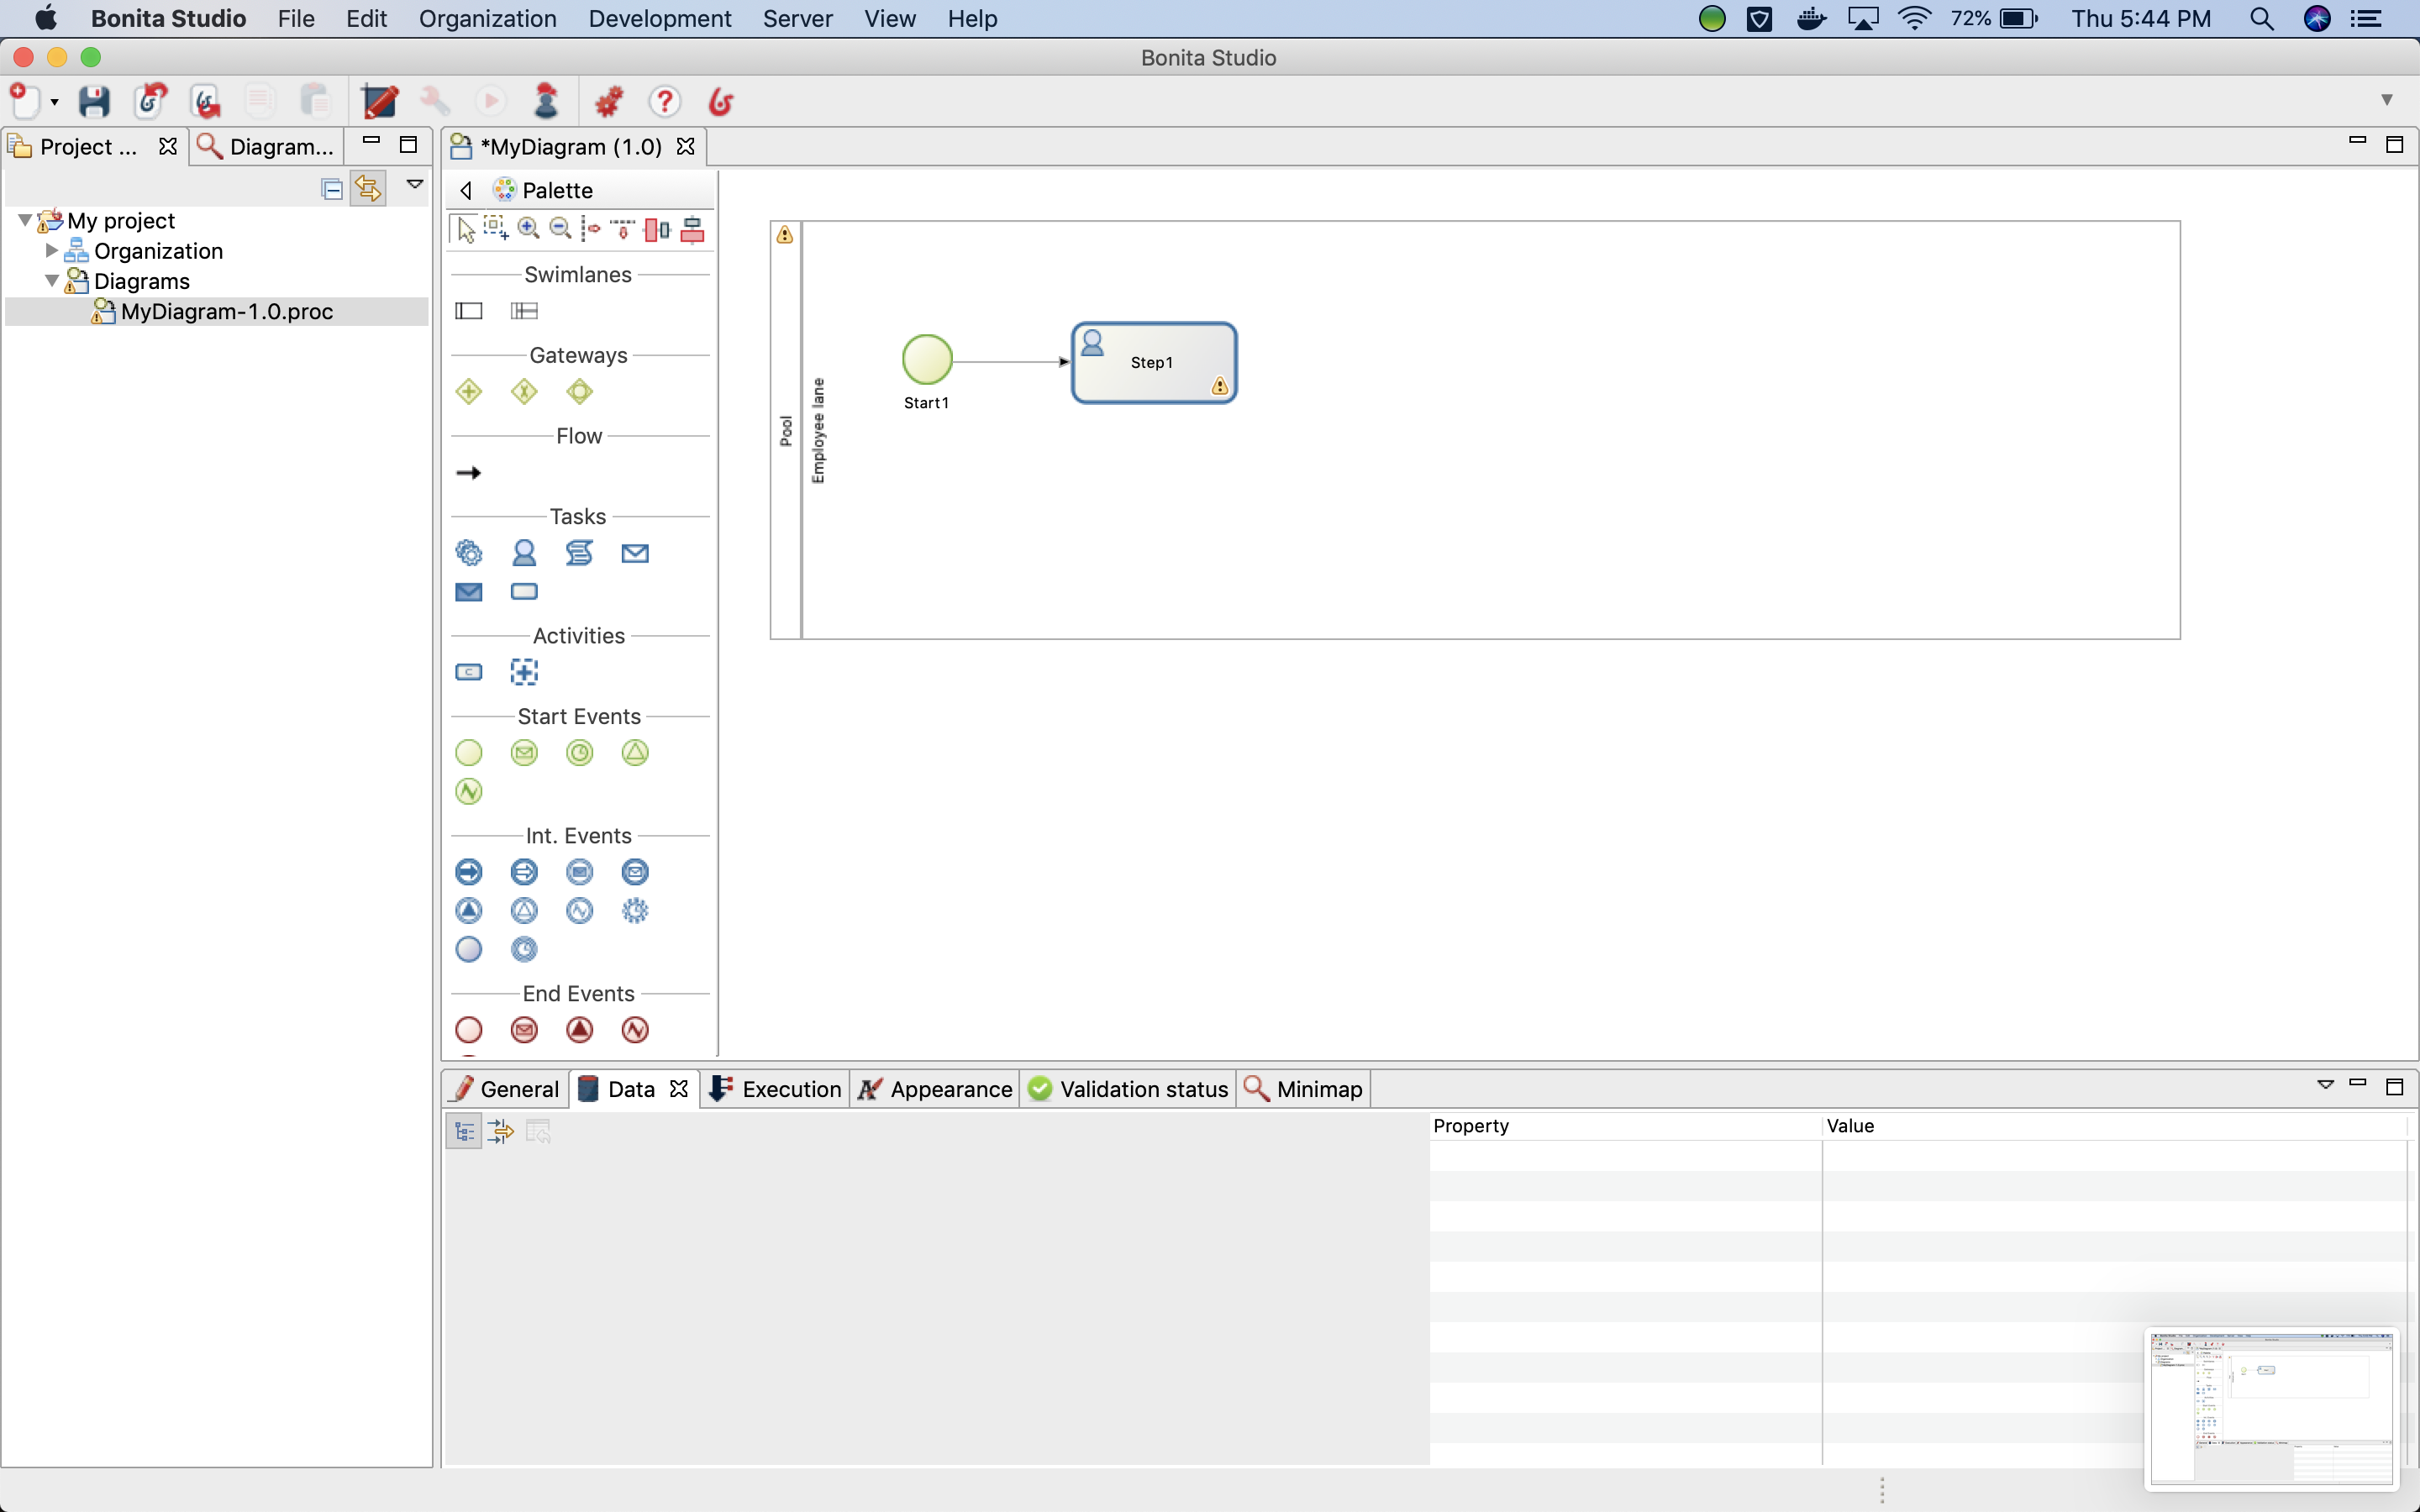Viewport: 2420px width, 1512px height.
Task: Open Project explorer view menu triangle
Action: pyautogui.click(x=415, y=184)
